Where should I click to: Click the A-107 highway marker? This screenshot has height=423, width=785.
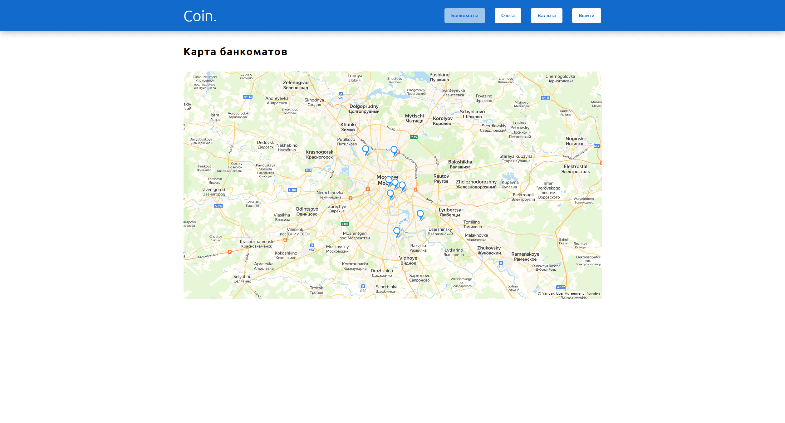pos(561,287)
